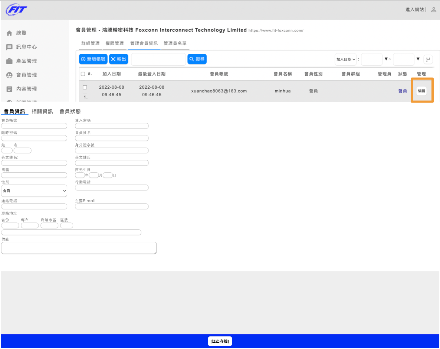Focus the 區號 input field

[x=66, y=226]
